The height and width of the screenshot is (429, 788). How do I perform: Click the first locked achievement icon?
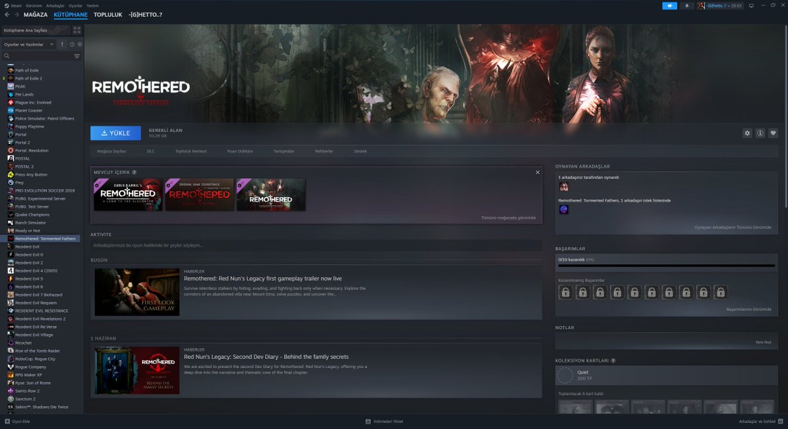565,292
